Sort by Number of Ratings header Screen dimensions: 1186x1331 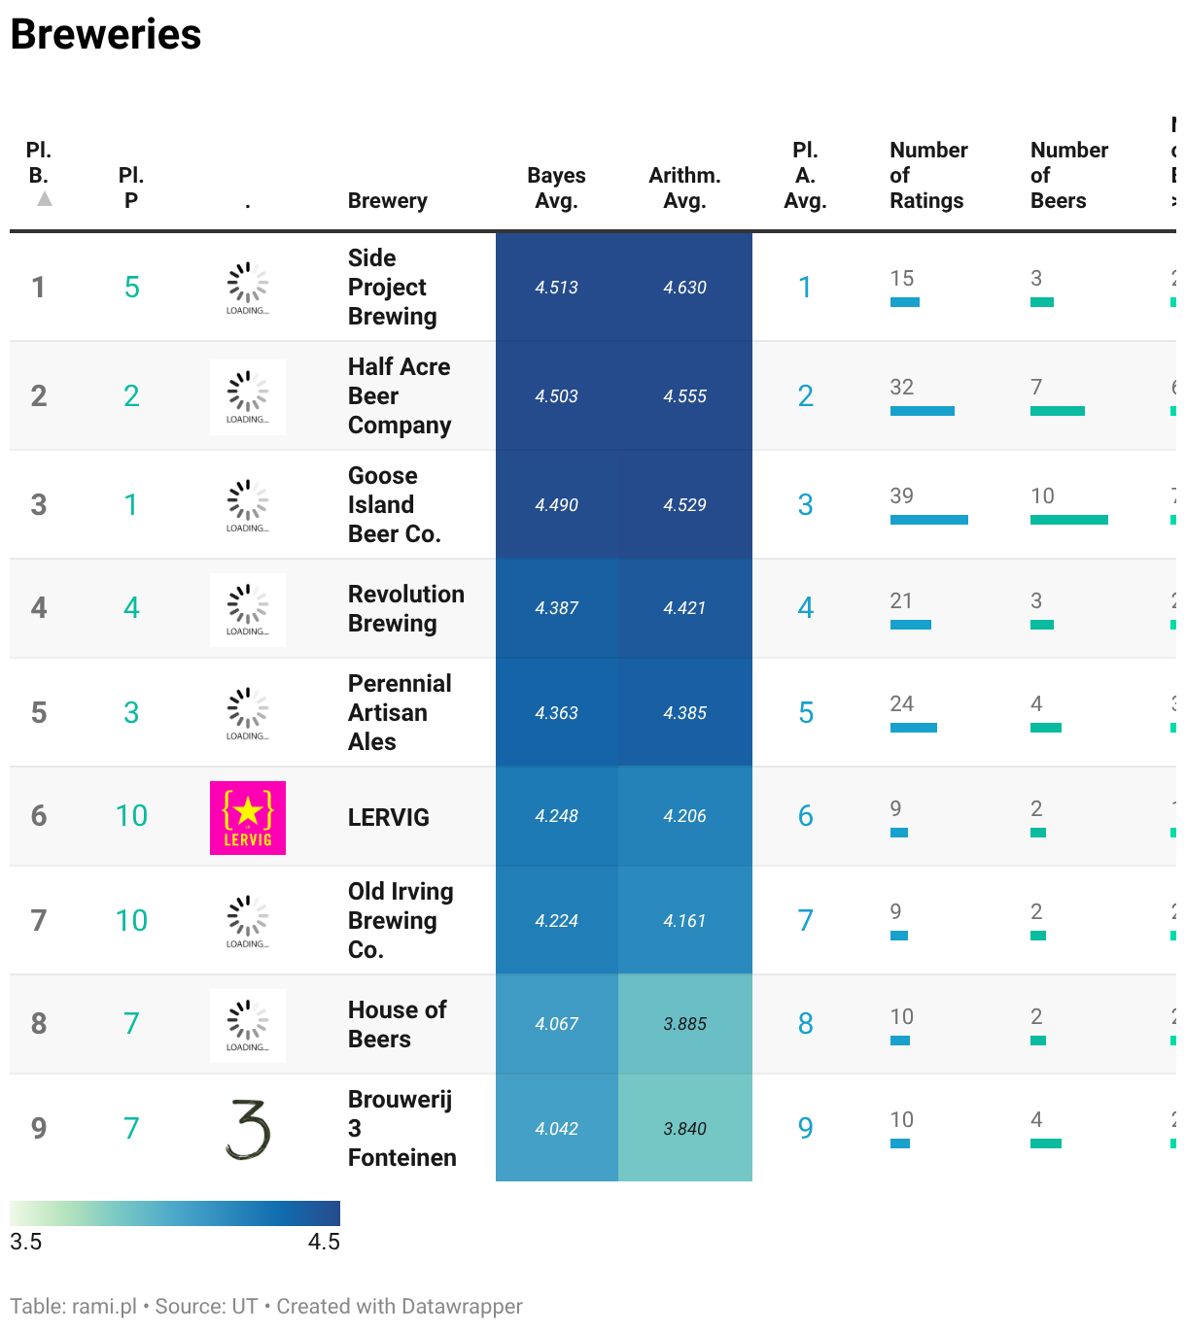927,175
